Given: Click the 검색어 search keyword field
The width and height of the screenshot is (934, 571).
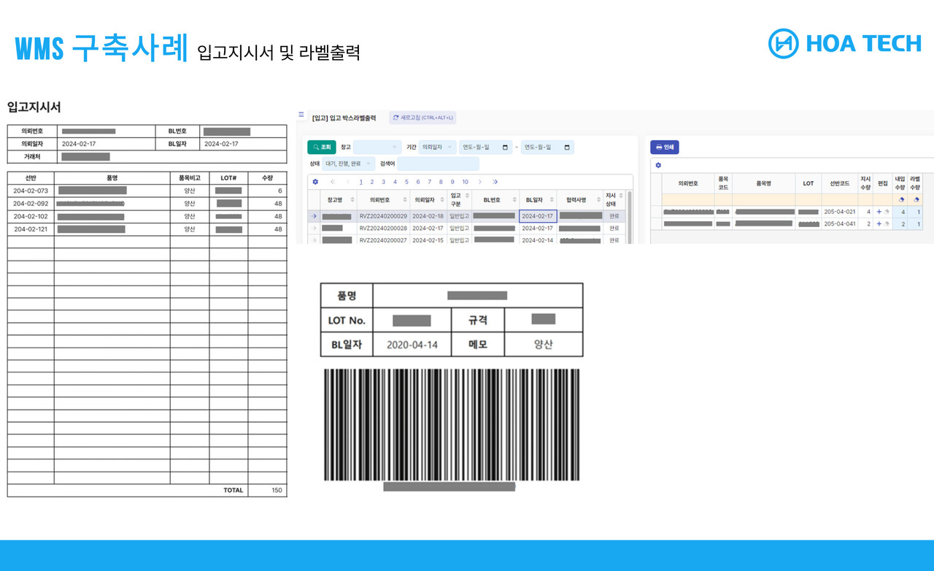Looking at the screenshot, I should tap(439, 164).
